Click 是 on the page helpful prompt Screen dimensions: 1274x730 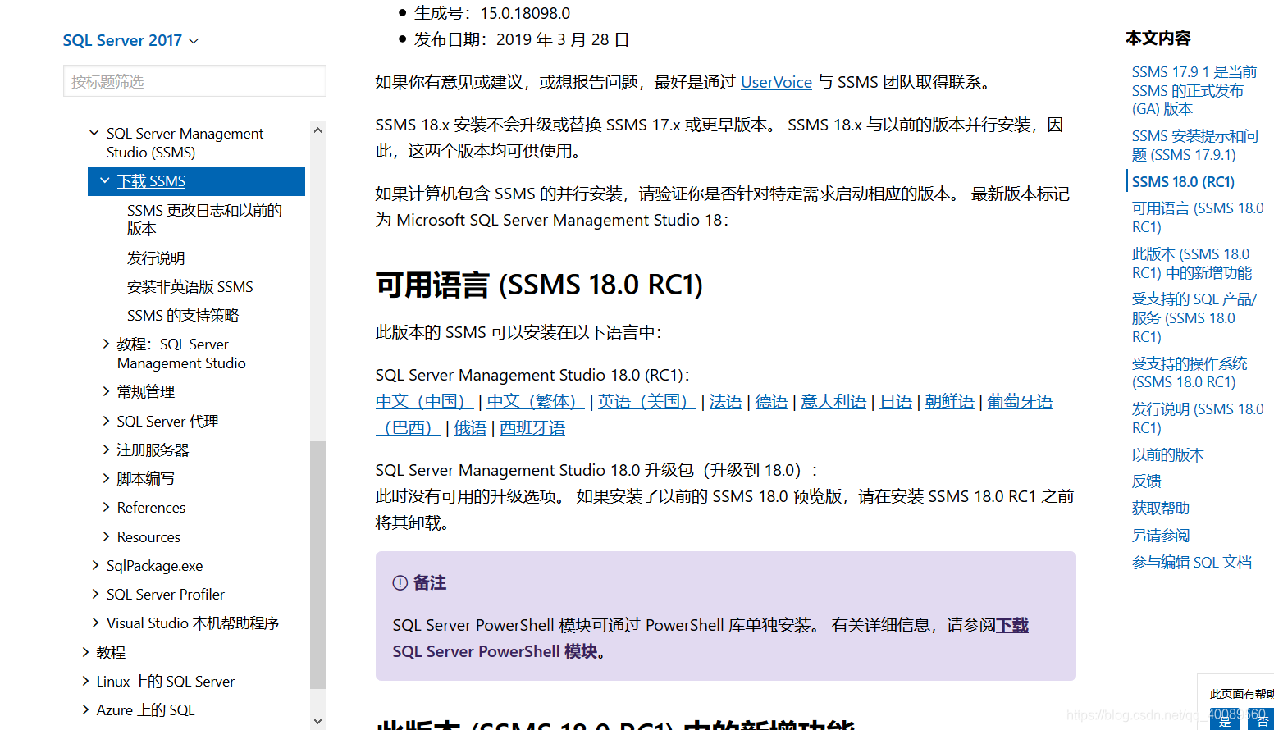pos(1225,720)
